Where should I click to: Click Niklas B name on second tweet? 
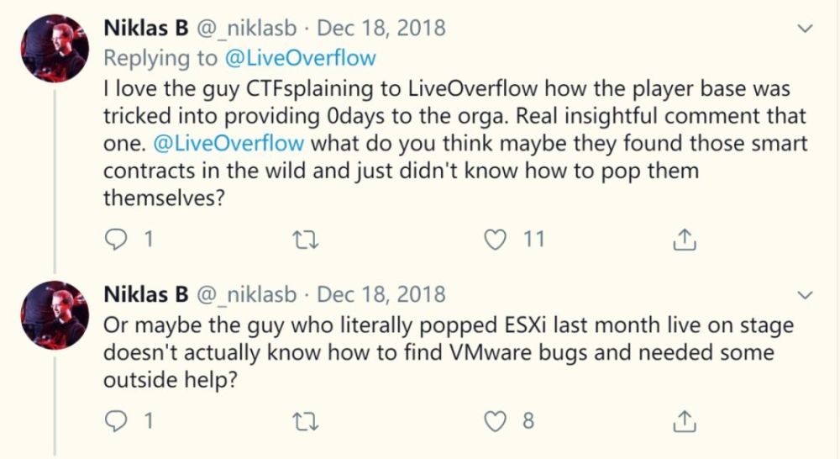(145, 294)
